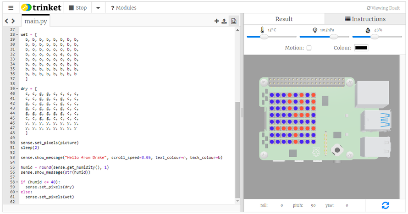Collapse the if block at line 58
This screenshot has height=214, width=408.
point(17,182)
